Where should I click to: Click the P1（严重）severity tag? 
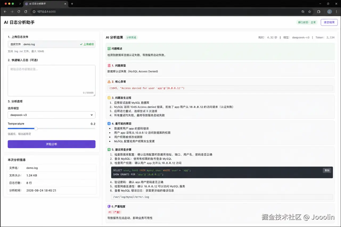pyautogui.click(x=114, y=212)
